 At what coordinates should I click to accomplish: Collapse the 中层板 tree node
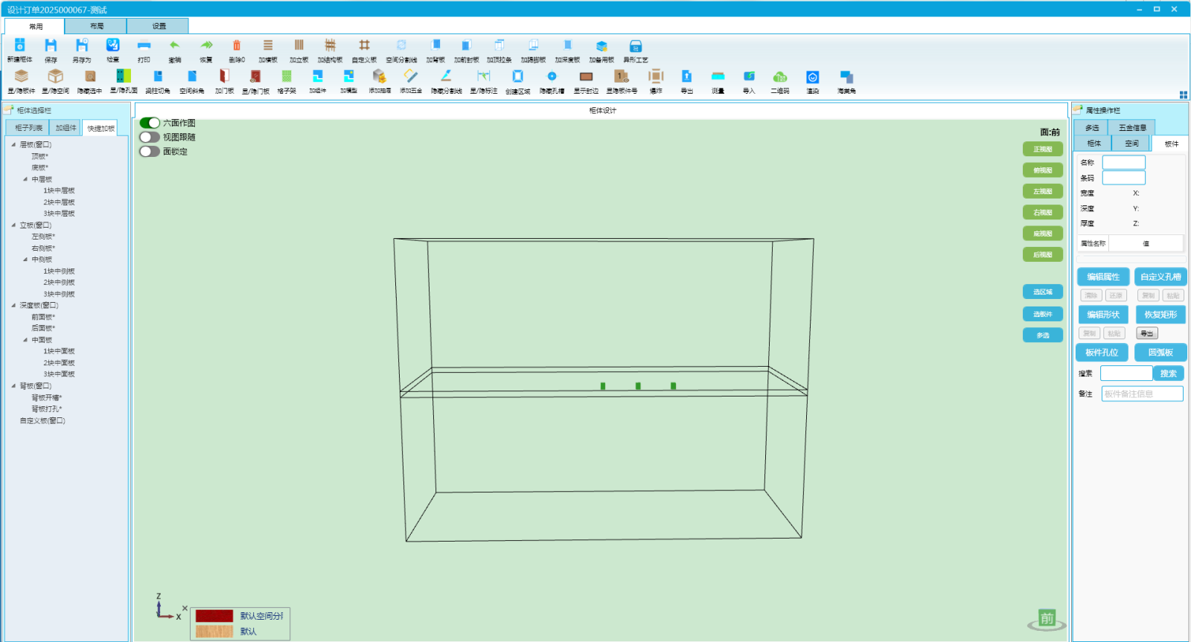pos(25,179)
